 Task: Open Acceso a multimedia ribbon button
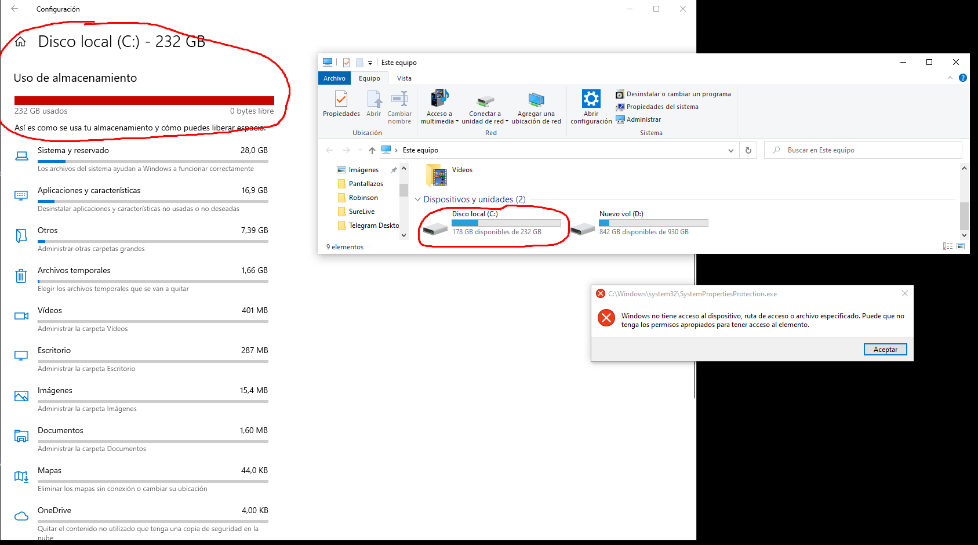[439, 107]
